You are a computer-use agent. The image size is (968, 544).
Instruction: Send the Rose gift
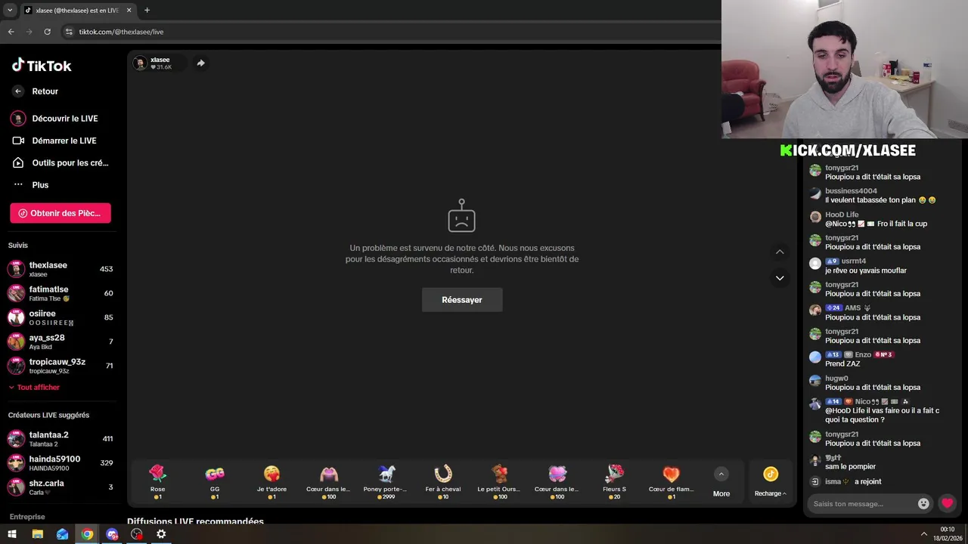(x=157, y=481)
